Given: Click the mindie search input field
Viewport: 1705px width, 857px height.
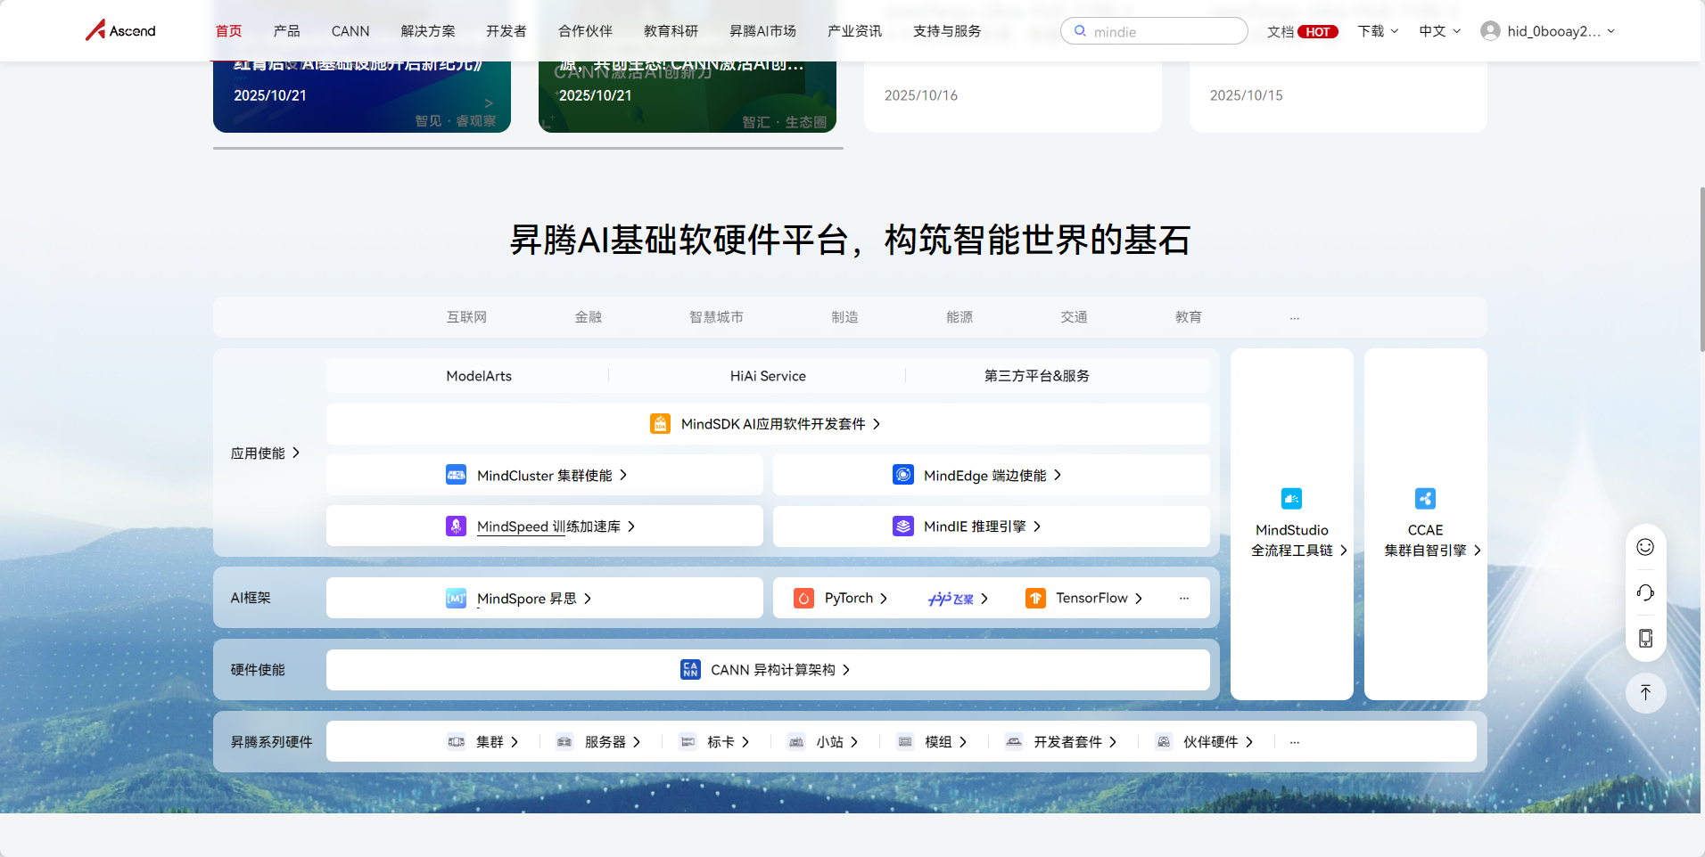Looking at the screenshot, I should (1154, 31).
